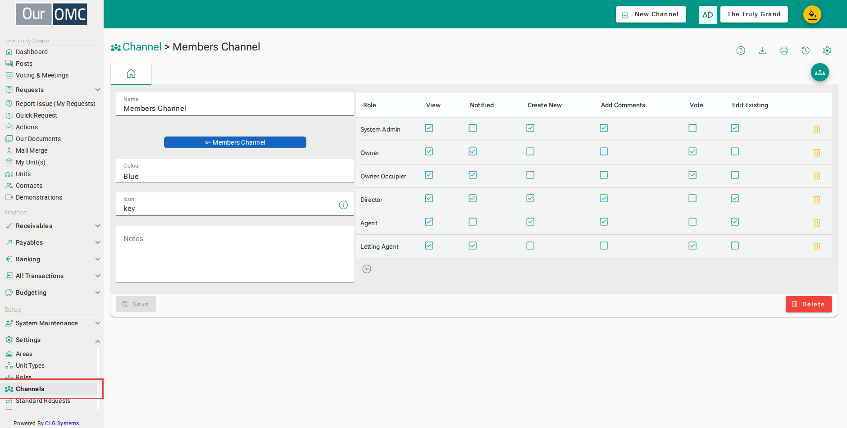Expand the Payables section
The width and height of the screenshot is (847, 428).
point(52,242)
